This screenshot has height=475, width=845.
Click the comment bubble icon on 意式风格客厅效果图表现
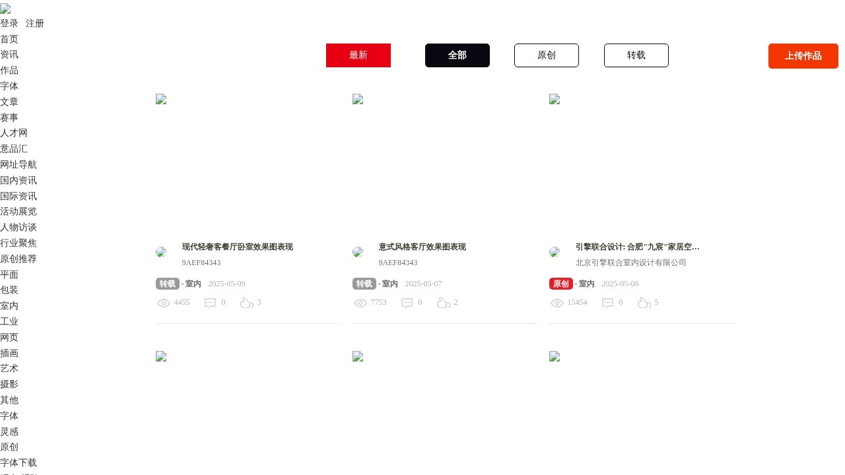coord(407,303)
